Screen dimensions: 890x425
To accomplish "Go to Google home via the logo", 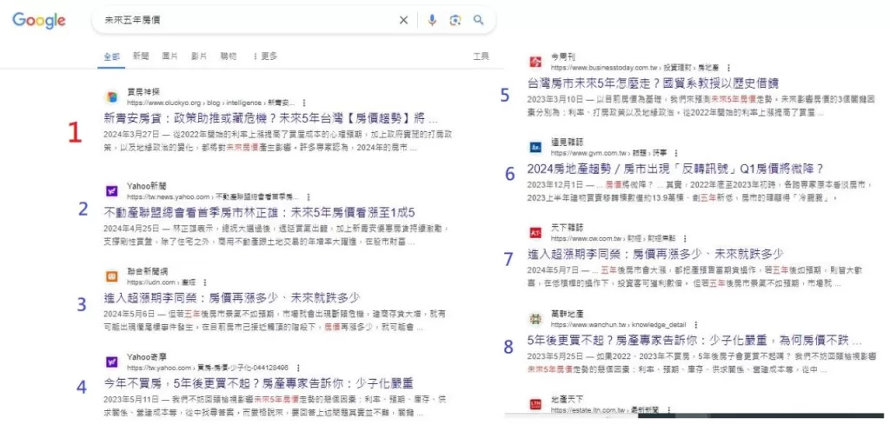I will [39, 20].
